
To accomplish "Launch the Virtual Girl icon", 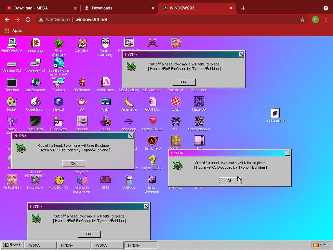I will pyautogui.click(x=12, y=182).
